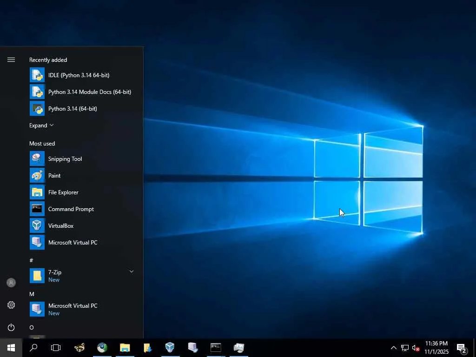Toggle the Start menu hamburger navigation

click(x=11, y=60)
